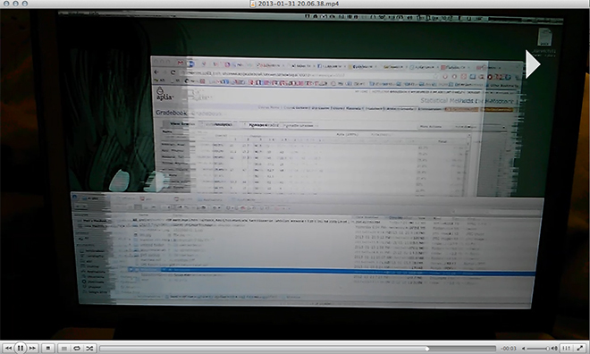Click the volume slider track
590x354 pixels.
coord(537,349)
